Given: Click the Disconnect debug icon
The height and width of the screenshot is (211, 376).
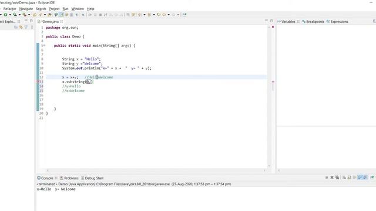Looking at the screenshot, I should [x=106, y=15].
